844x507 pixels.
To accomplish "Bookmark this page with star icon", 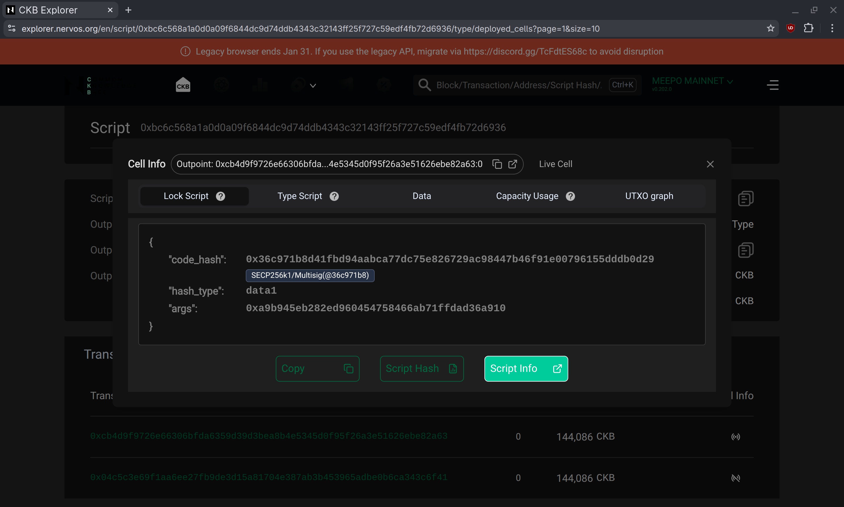I will tap(770, 28).
